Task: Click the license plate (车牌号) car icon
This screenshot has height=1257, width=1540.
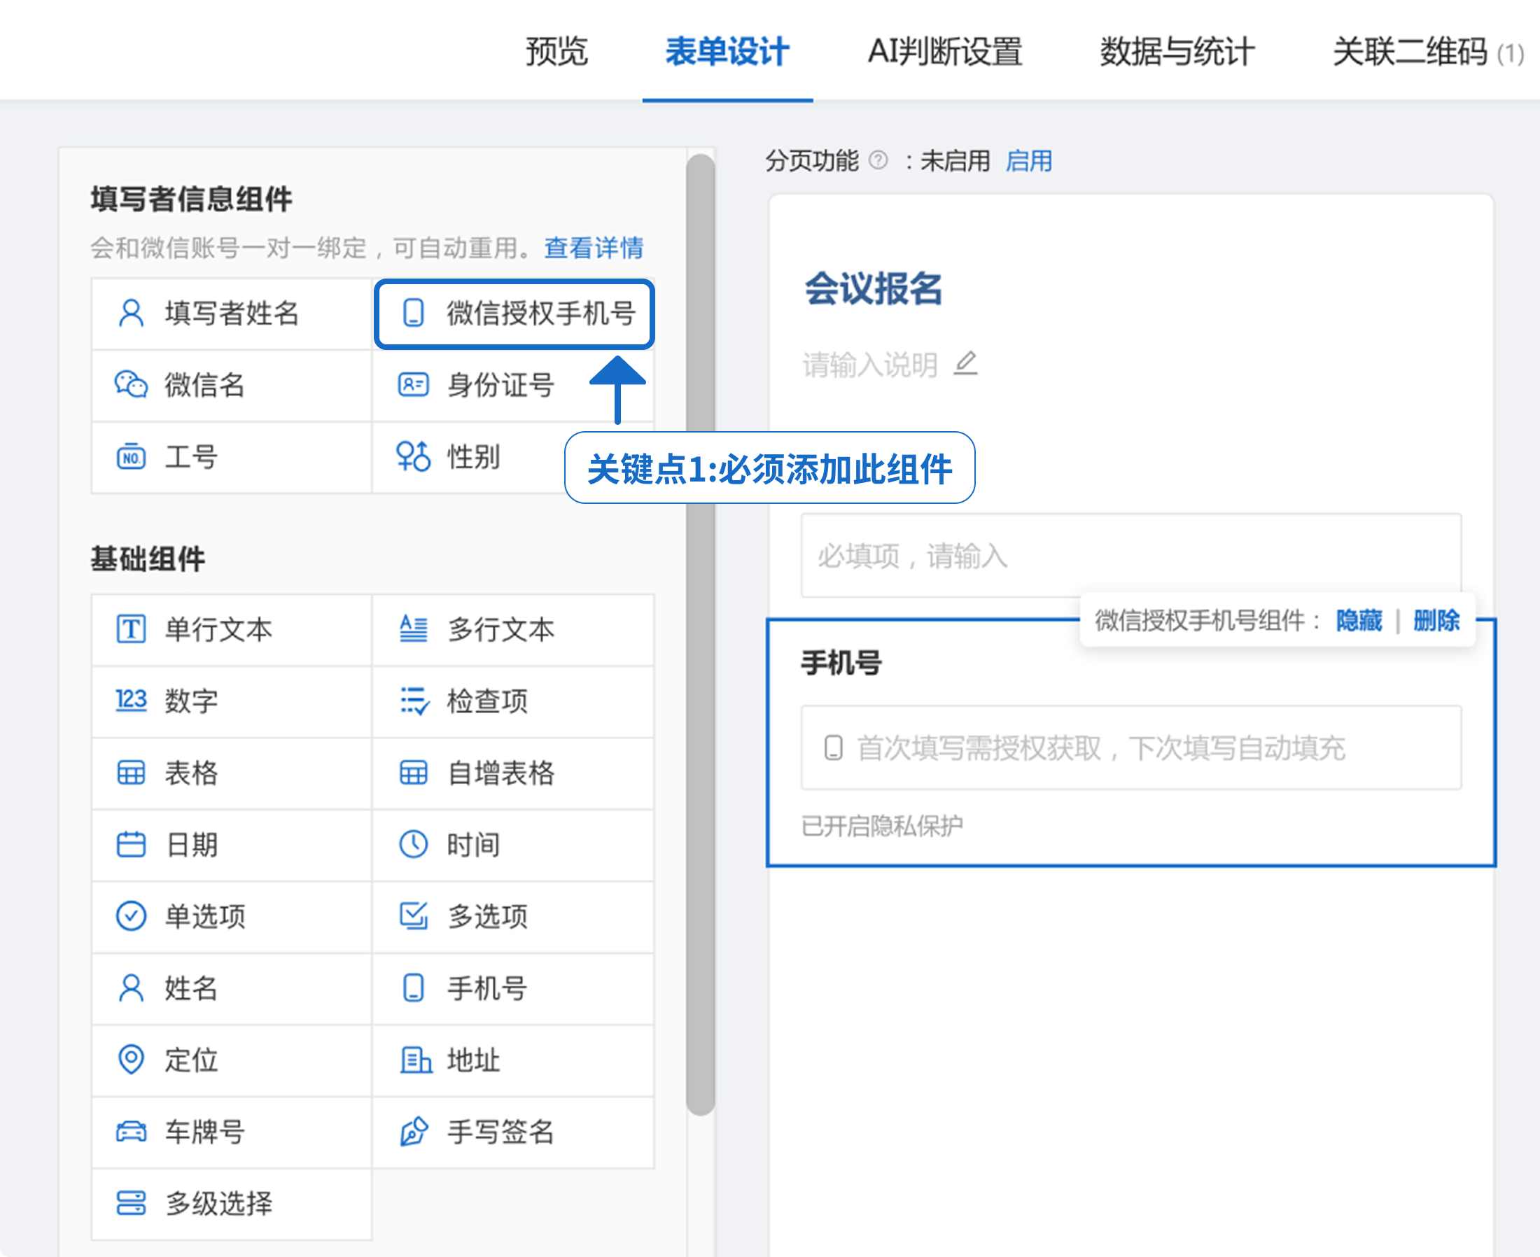Action: (x=131, y=1132)
